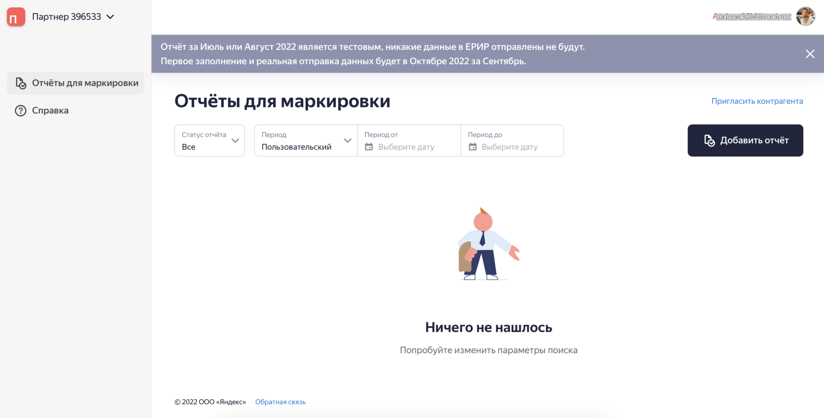Open the Справка menu label

(x=50, y=111)
